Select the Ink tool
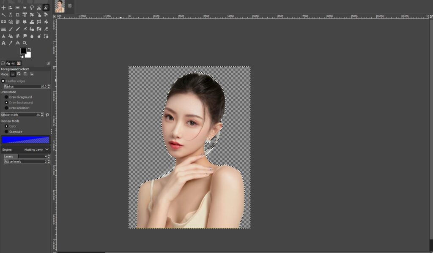The width and height of the screenshot is (433, 253). [x=32, y=29]
